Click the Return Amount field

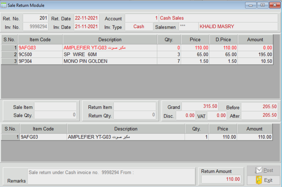click(x=221, y=179)
